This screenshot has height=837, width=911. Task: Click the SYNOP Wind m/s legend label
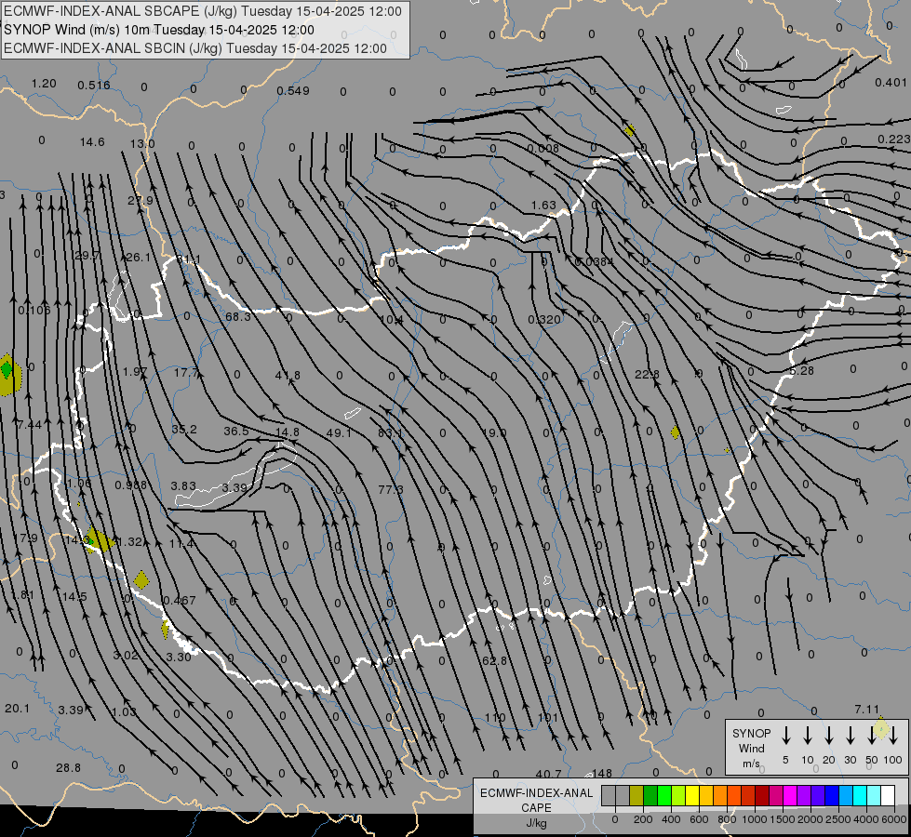751,748
